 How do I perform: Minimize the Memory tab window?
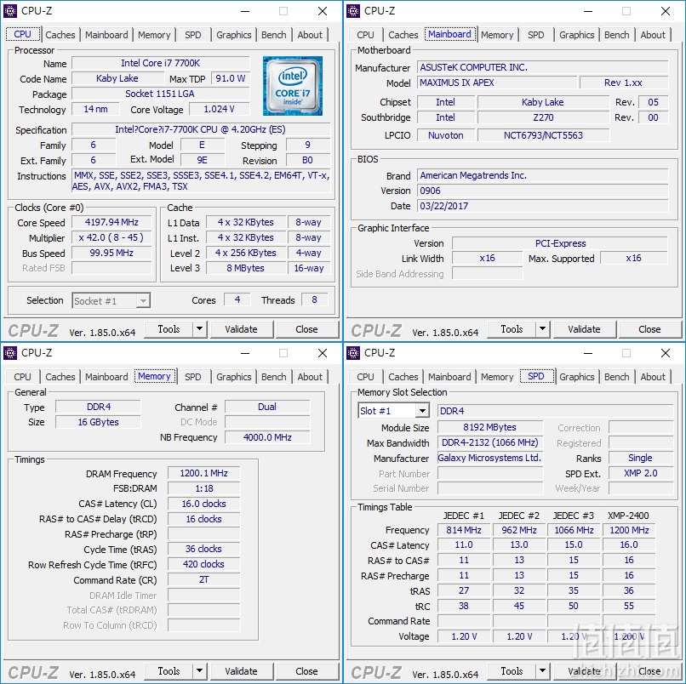[x=245, y=353]
